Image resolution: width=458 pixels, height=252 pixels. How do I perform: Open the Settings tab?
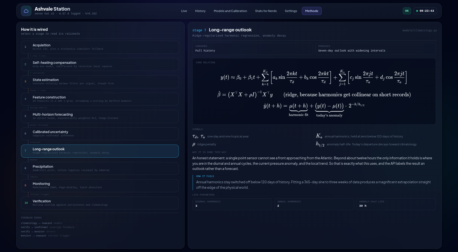[291, 11]
